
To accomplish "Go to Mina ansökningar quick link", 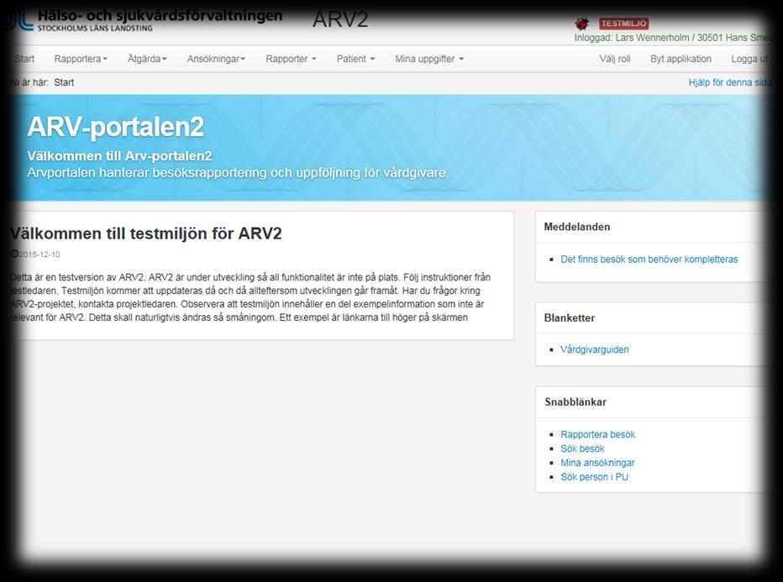I will [x=597, y=463].
